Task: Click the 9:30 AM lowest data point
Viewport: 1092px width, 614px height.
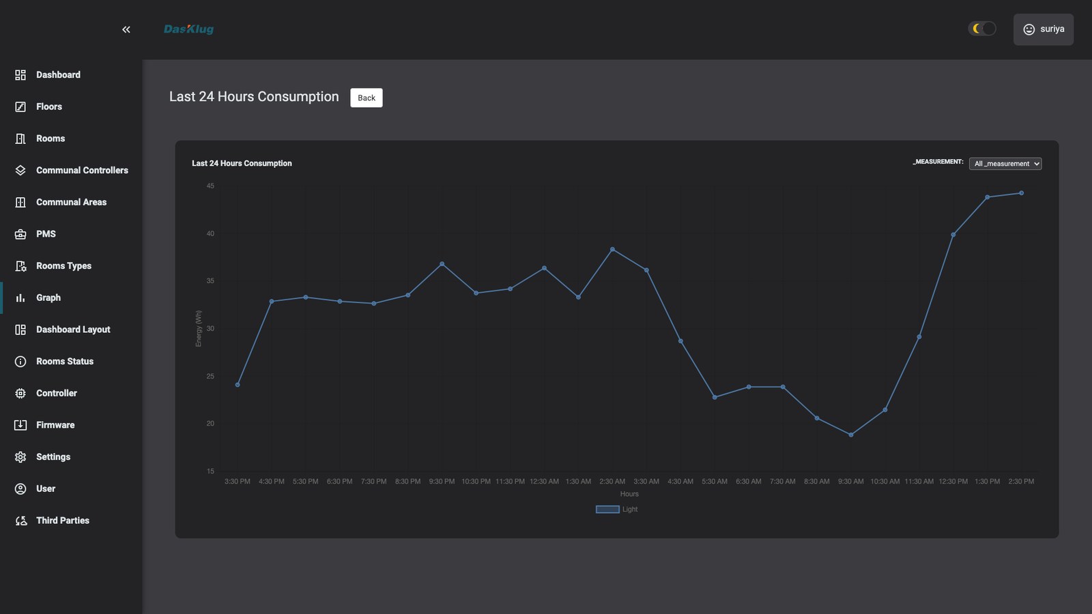Action: pos(851,435)
